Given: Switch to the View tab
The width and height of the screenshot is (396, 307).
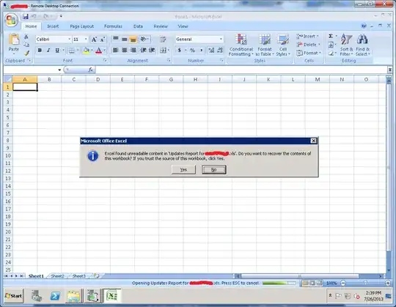Looking at the screenshot, I should (183, 26).
